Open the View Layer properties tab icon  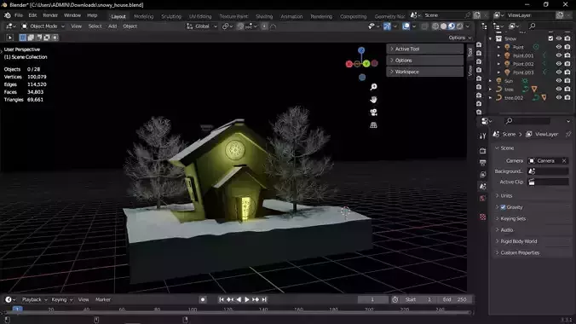pyautogui.click(x=482, y=174)
